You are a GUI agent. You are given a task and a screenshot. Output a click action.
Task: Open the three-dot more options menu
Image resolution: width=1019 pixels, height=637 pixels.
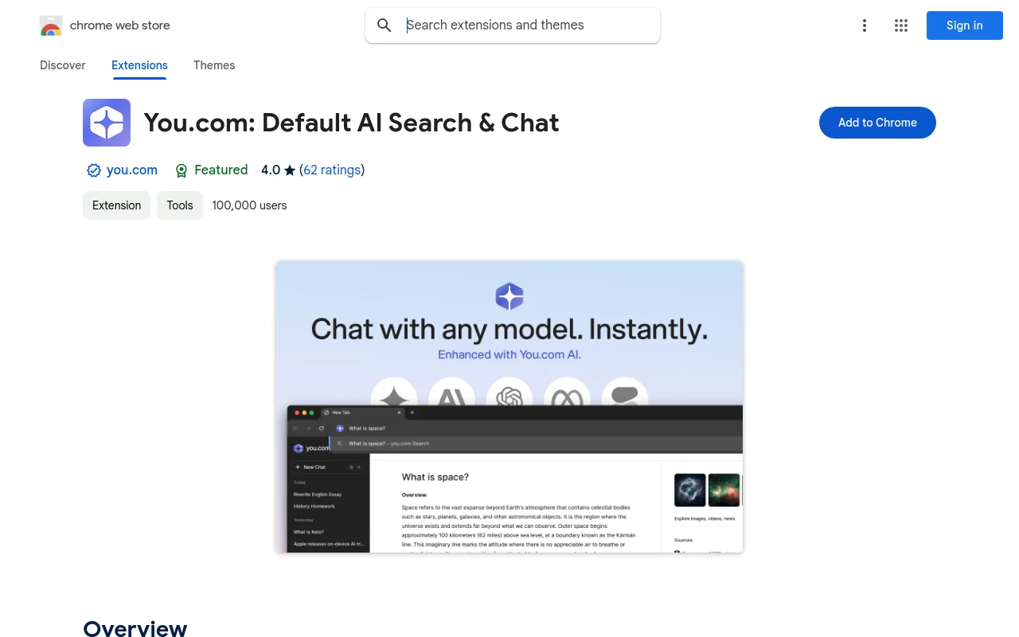tap(864, 25)
